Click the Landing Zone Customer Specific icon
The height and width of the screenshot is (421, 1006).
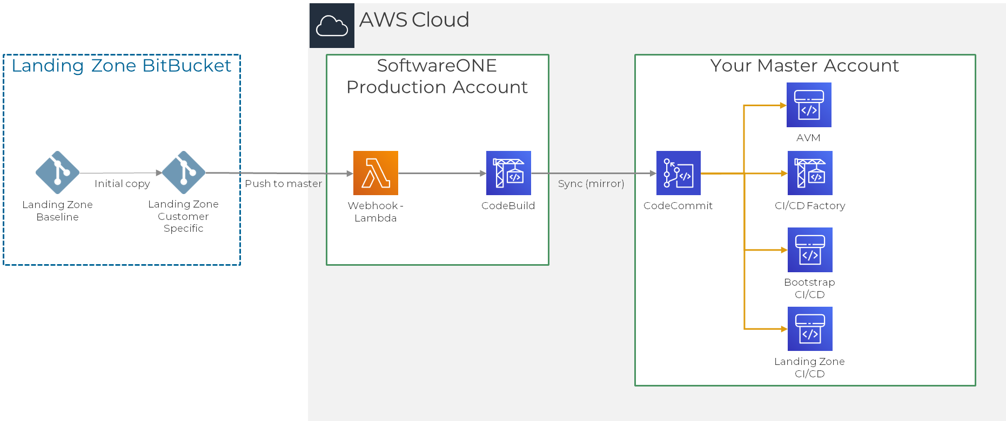coord(184,172)
